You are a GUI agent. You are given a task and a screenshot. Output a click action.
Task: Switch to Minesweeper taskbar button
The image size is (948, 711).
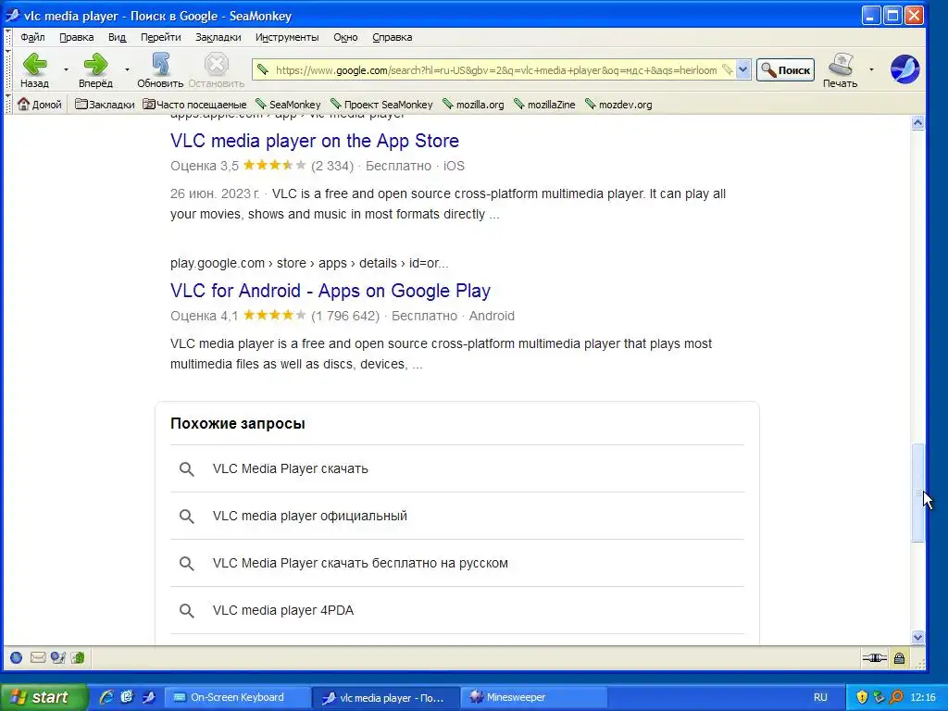coord(534,697)
